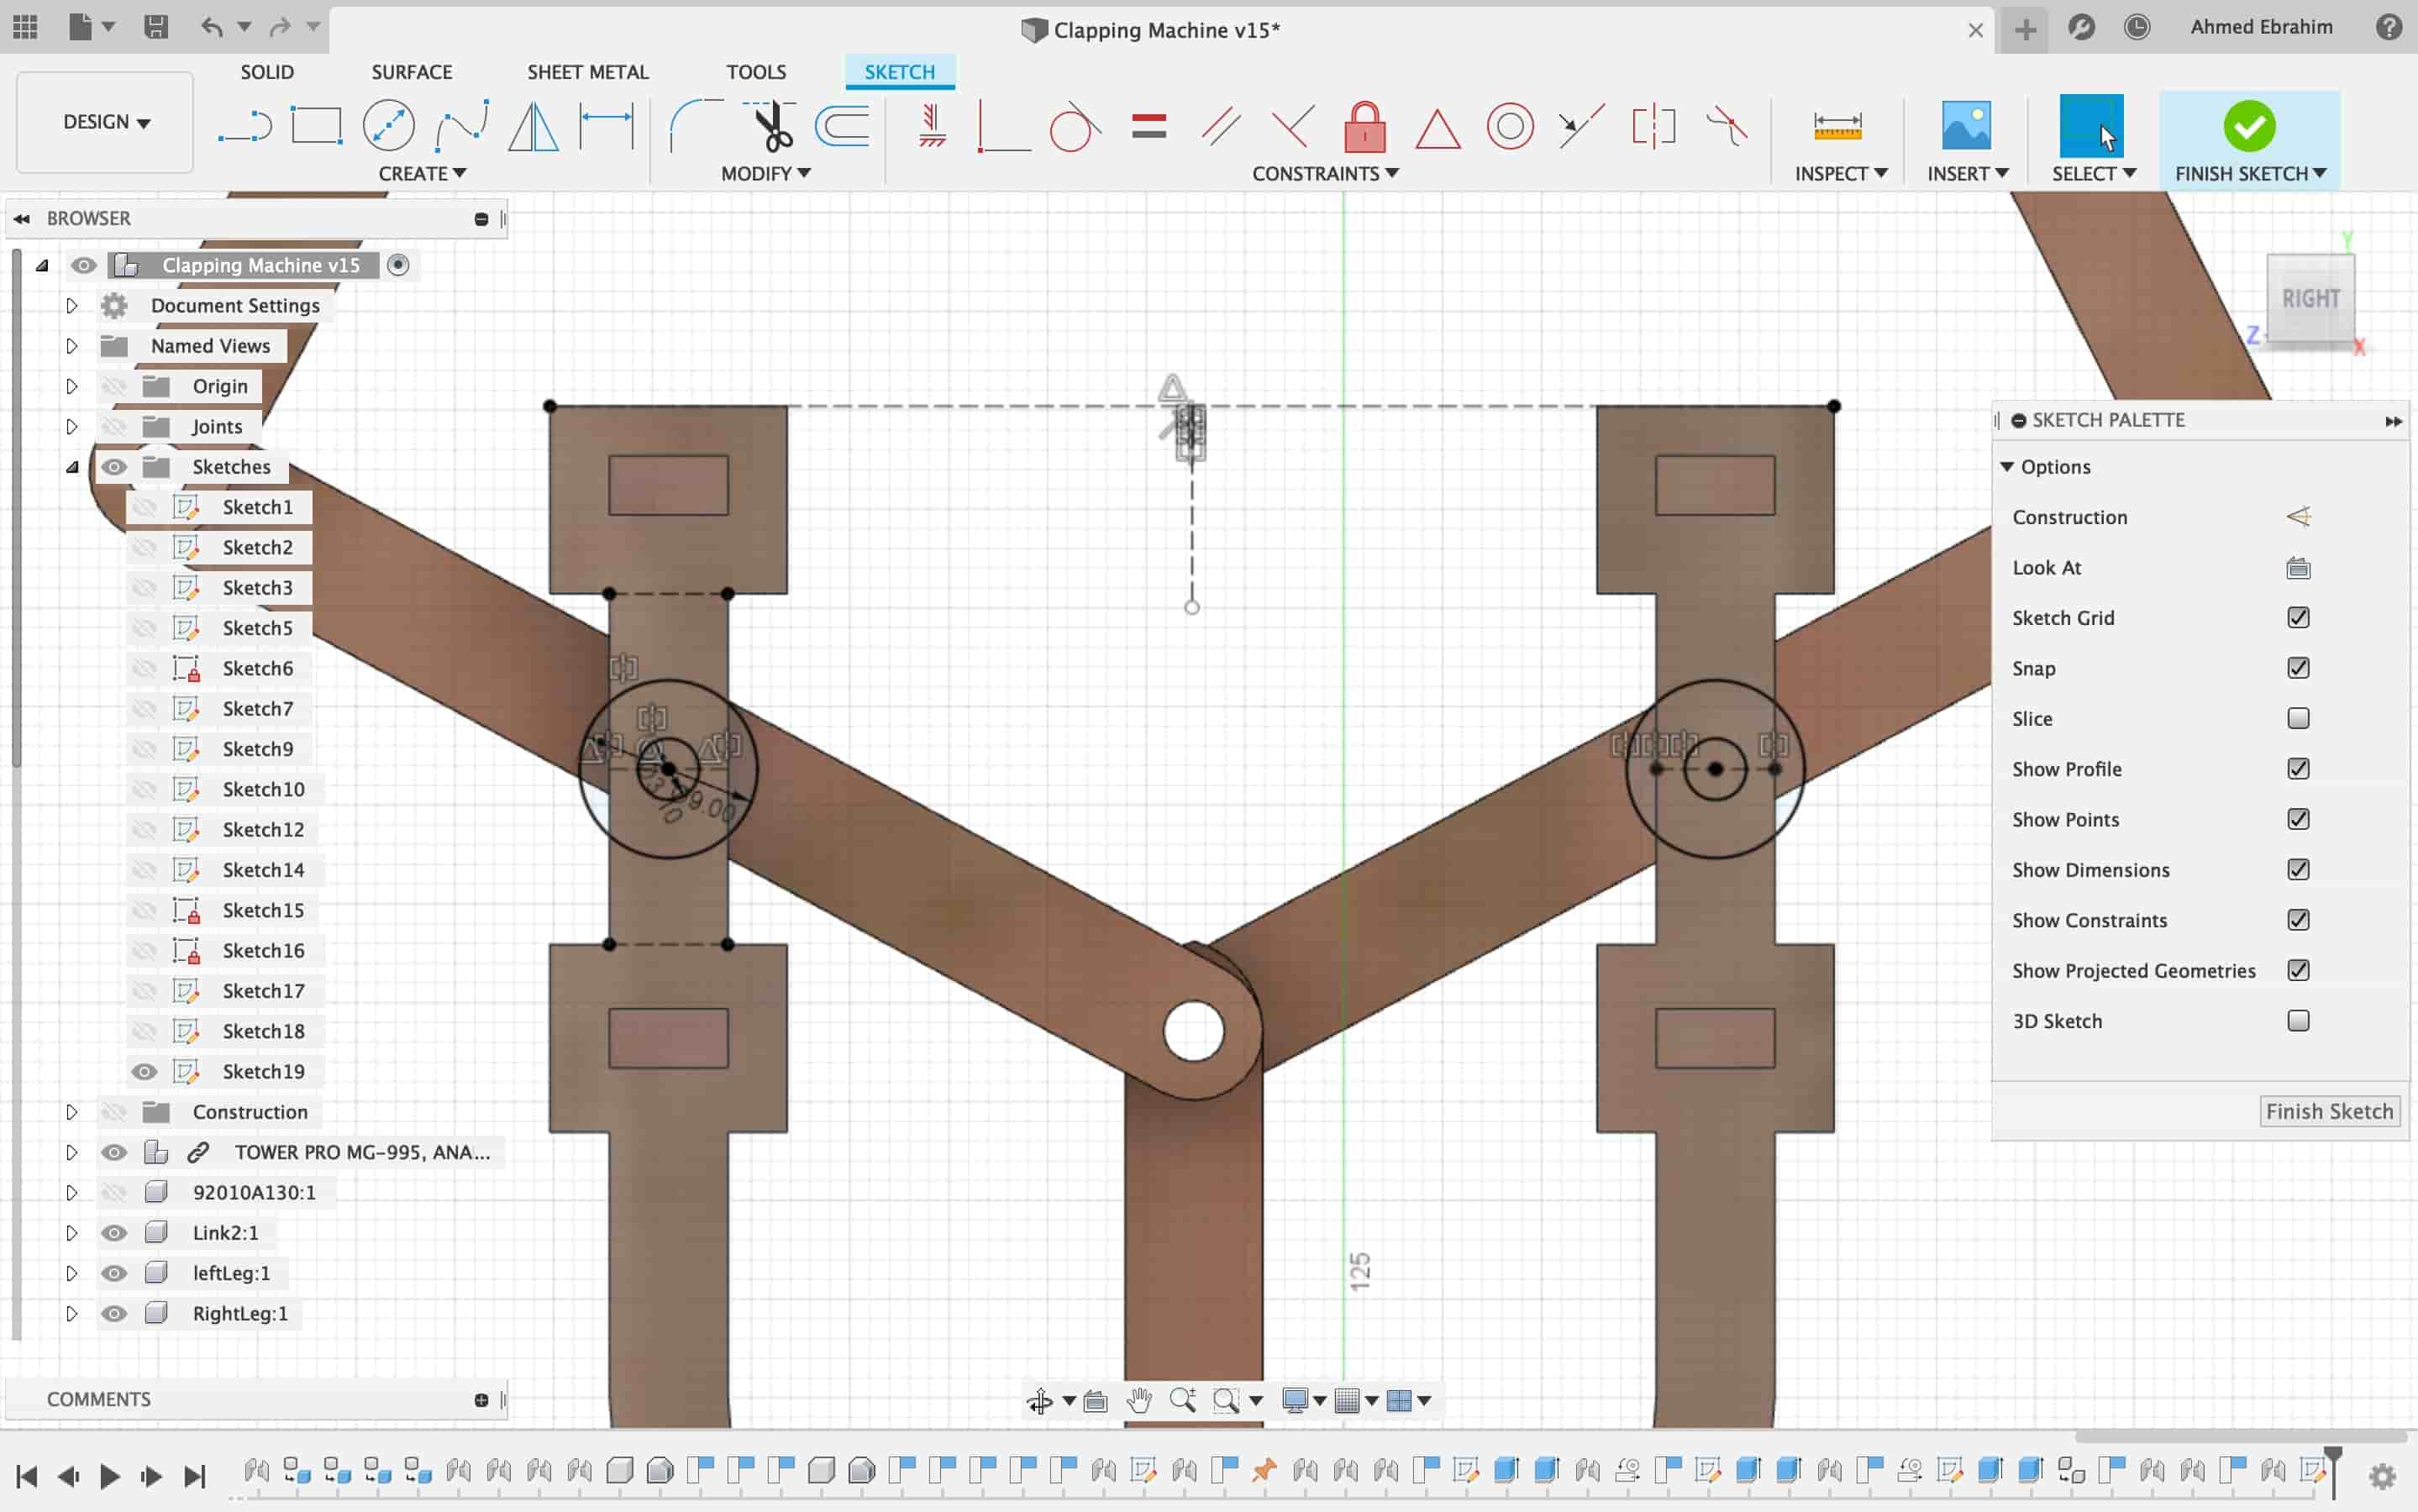2418x1512 pixels.
Task: Click the RIGHT face of the ViewCube
Action: point(2310,298)
